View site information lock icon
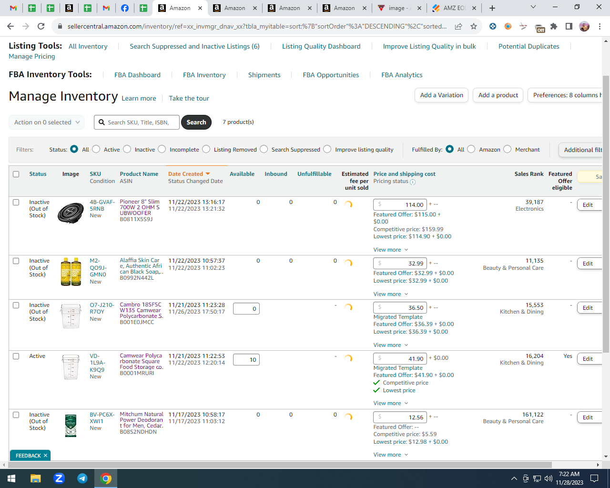The width and height of the screenshot is (610, 488). pos(60,26)
